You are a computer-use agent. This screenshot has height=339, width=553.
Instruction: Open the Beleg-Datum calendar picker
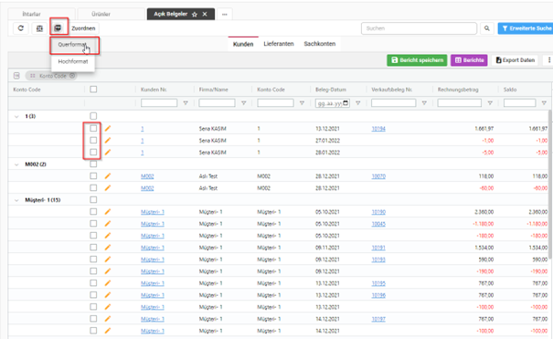pos(346,103)
